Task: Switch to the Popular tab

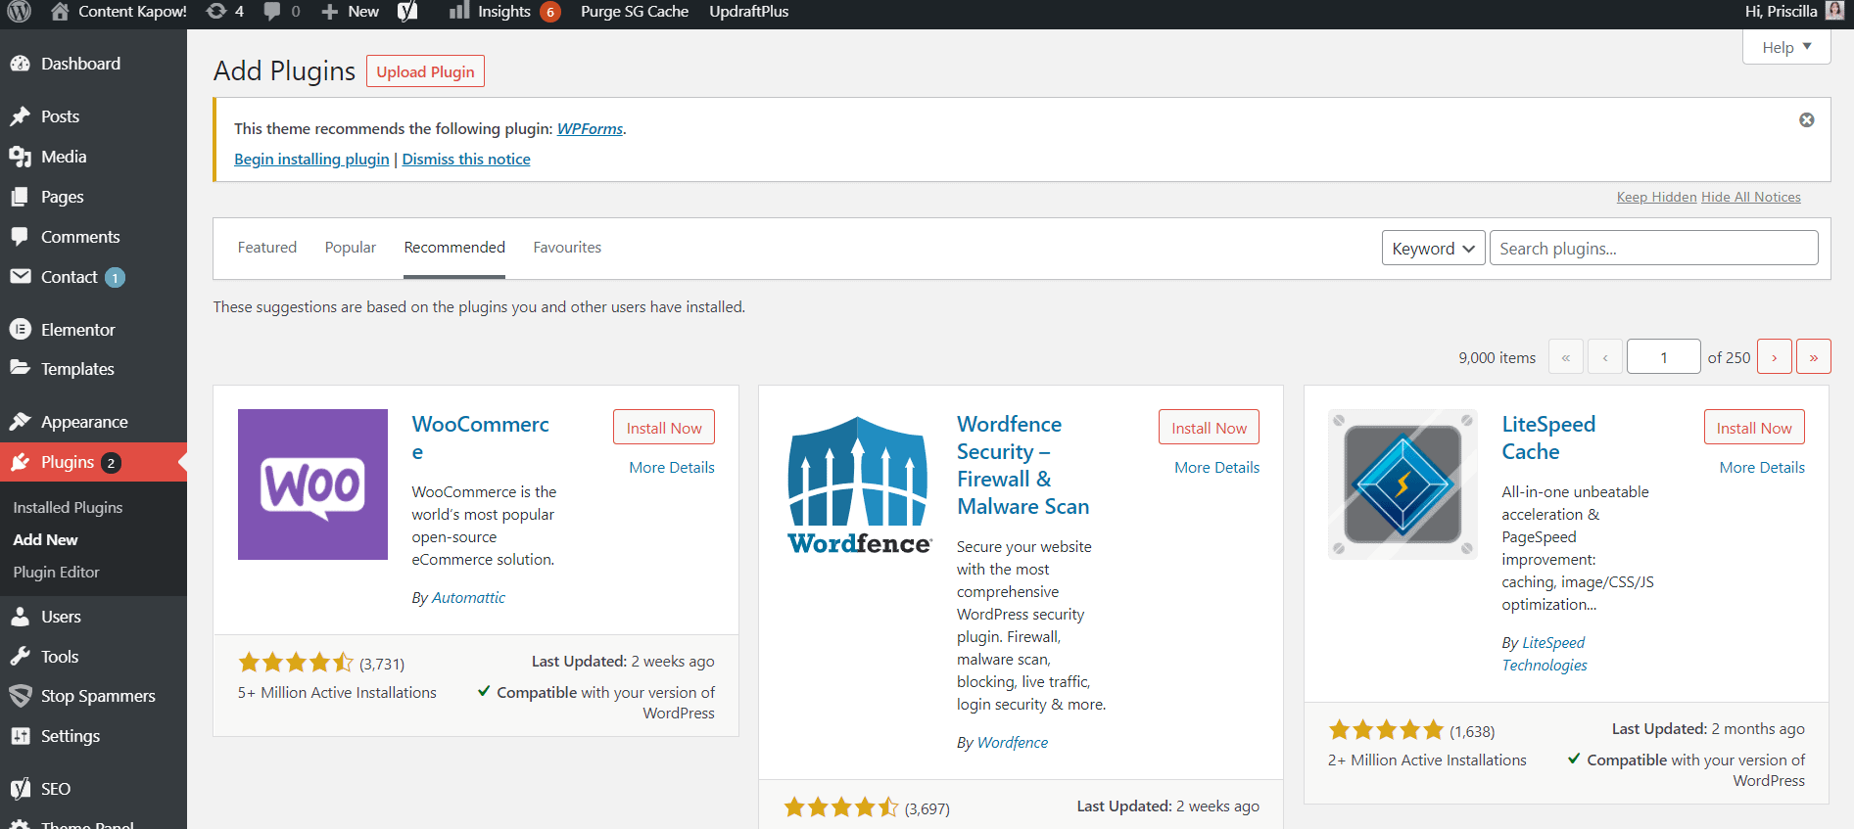Action: [x=351, y=248]
